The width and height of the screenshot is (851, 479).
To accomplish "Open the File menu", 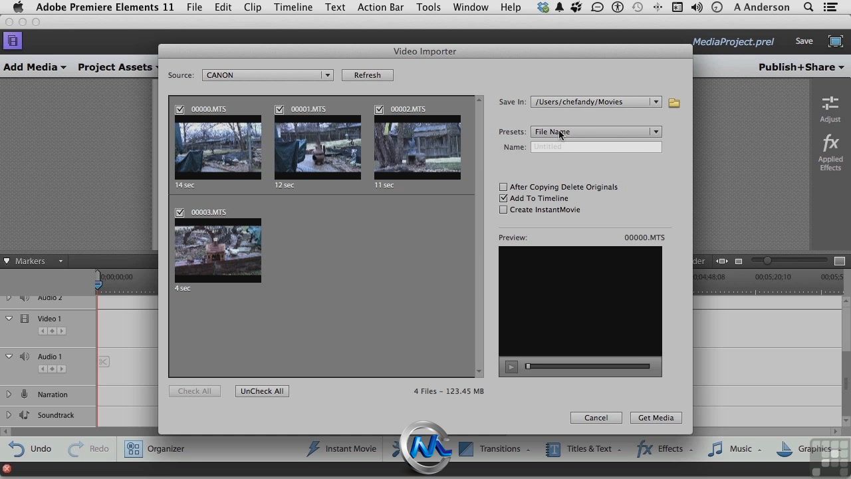I will coord(194,7).
